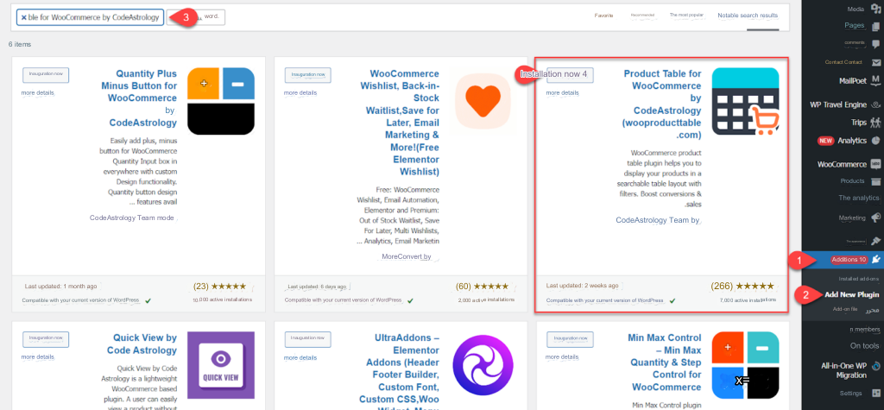Open more details for WooCommerce Wishlist plugin
884x410 pixels.
click(300, 93)
